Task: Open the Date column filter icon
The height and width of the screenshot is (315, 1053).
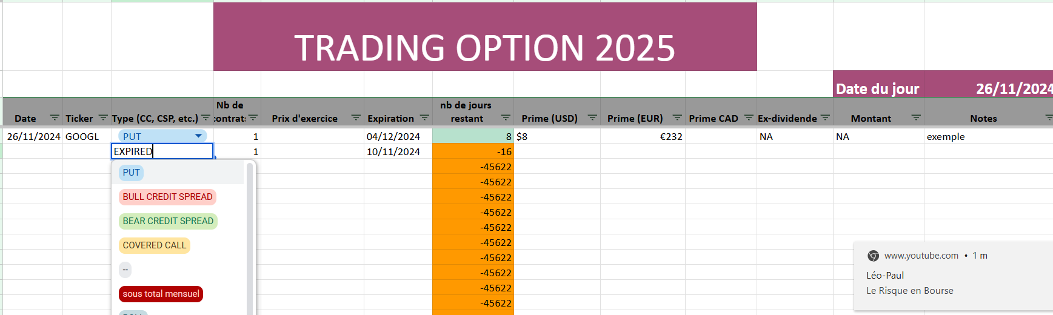Action: point(55,118)
